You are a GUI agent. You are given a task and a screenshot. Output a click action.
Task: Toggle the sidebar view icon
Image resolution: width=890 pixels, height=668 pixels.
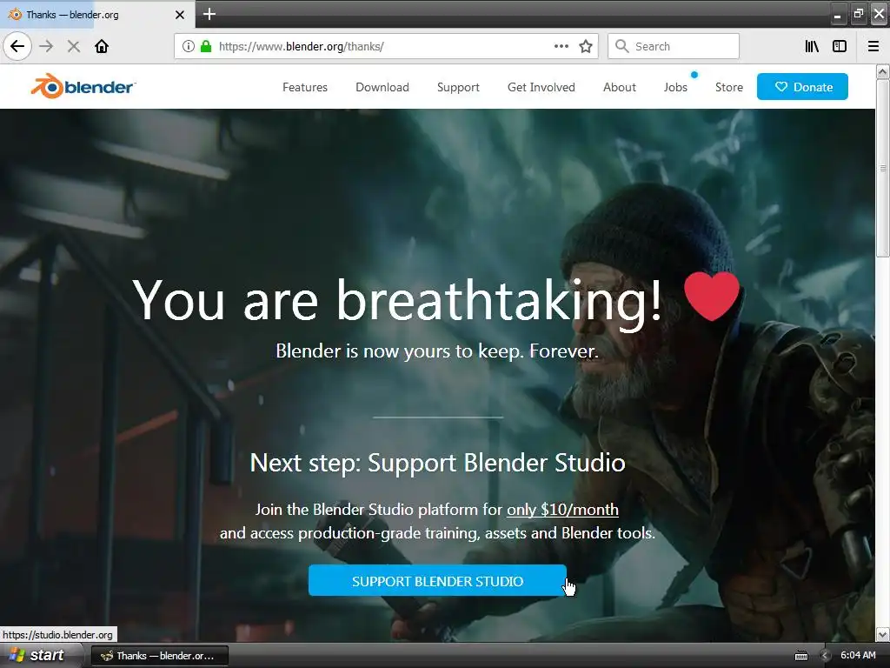(x=840, y=46)
